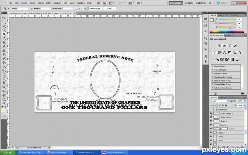
Task: Select the Rectangular Marquee tool
Action: coord(4,22)
